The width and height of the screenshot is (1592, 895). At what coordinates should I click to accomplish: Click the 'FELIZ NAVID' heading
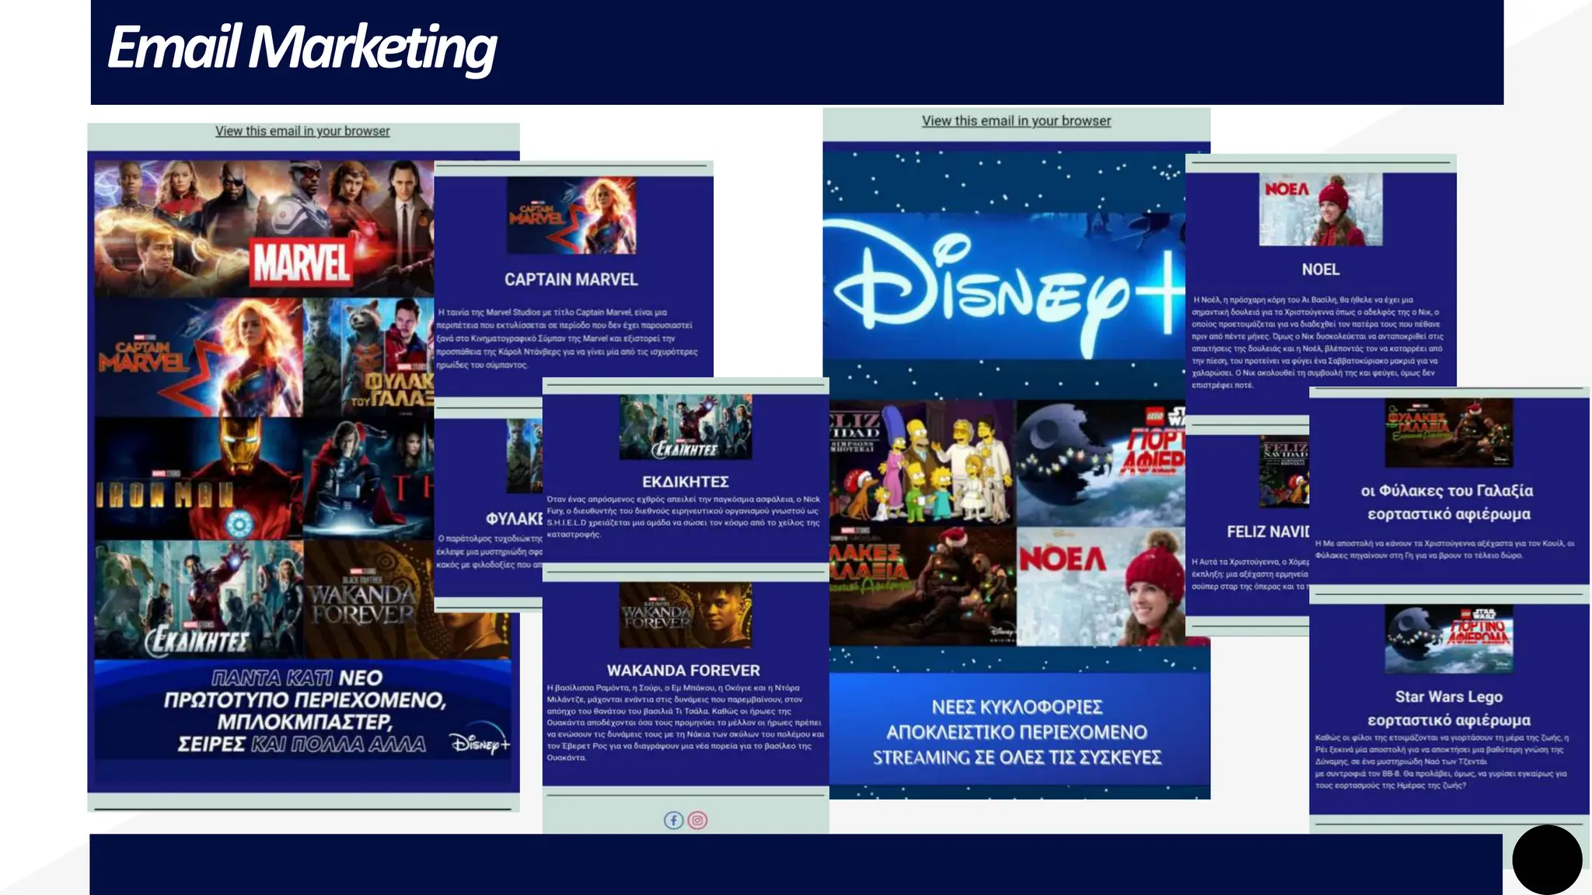[x=1268, y=532]
